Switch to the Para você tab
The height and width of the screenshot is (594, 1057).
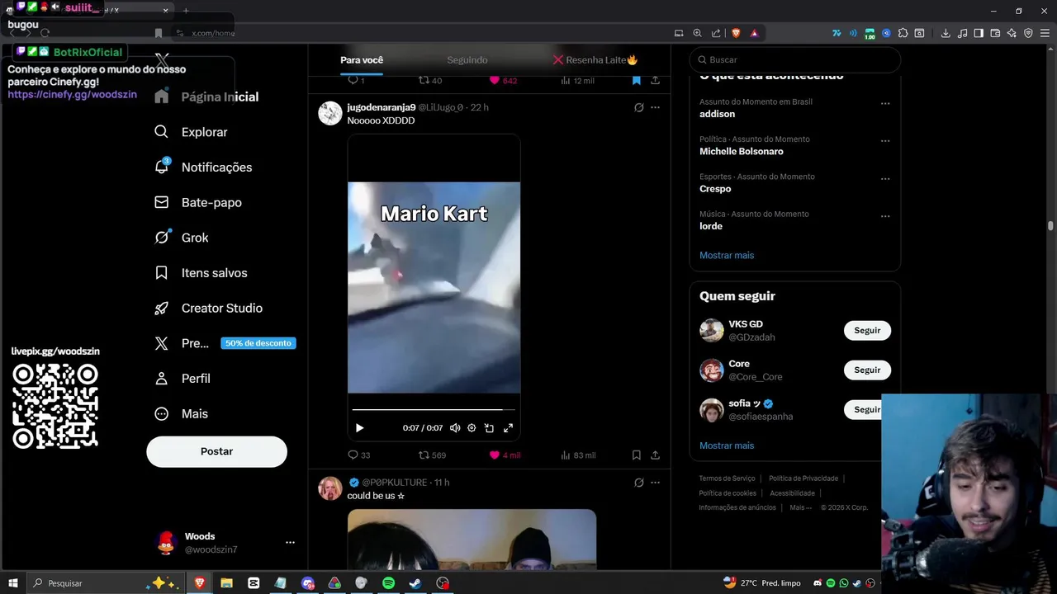[x=362, y=59]
